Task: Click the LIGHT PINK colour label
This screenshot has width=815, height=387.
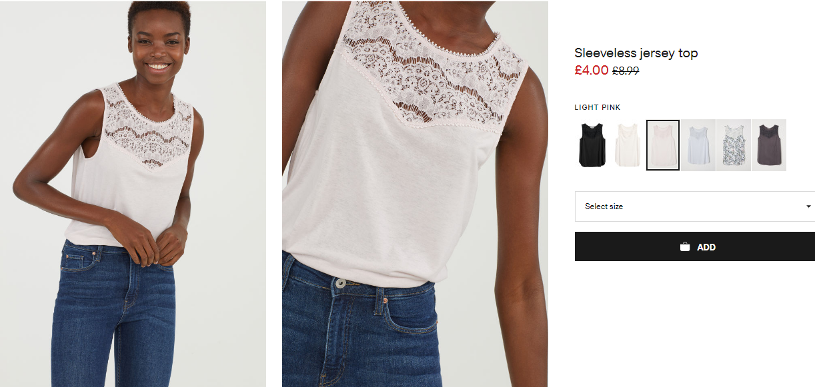Action: (x=598, y=107)
